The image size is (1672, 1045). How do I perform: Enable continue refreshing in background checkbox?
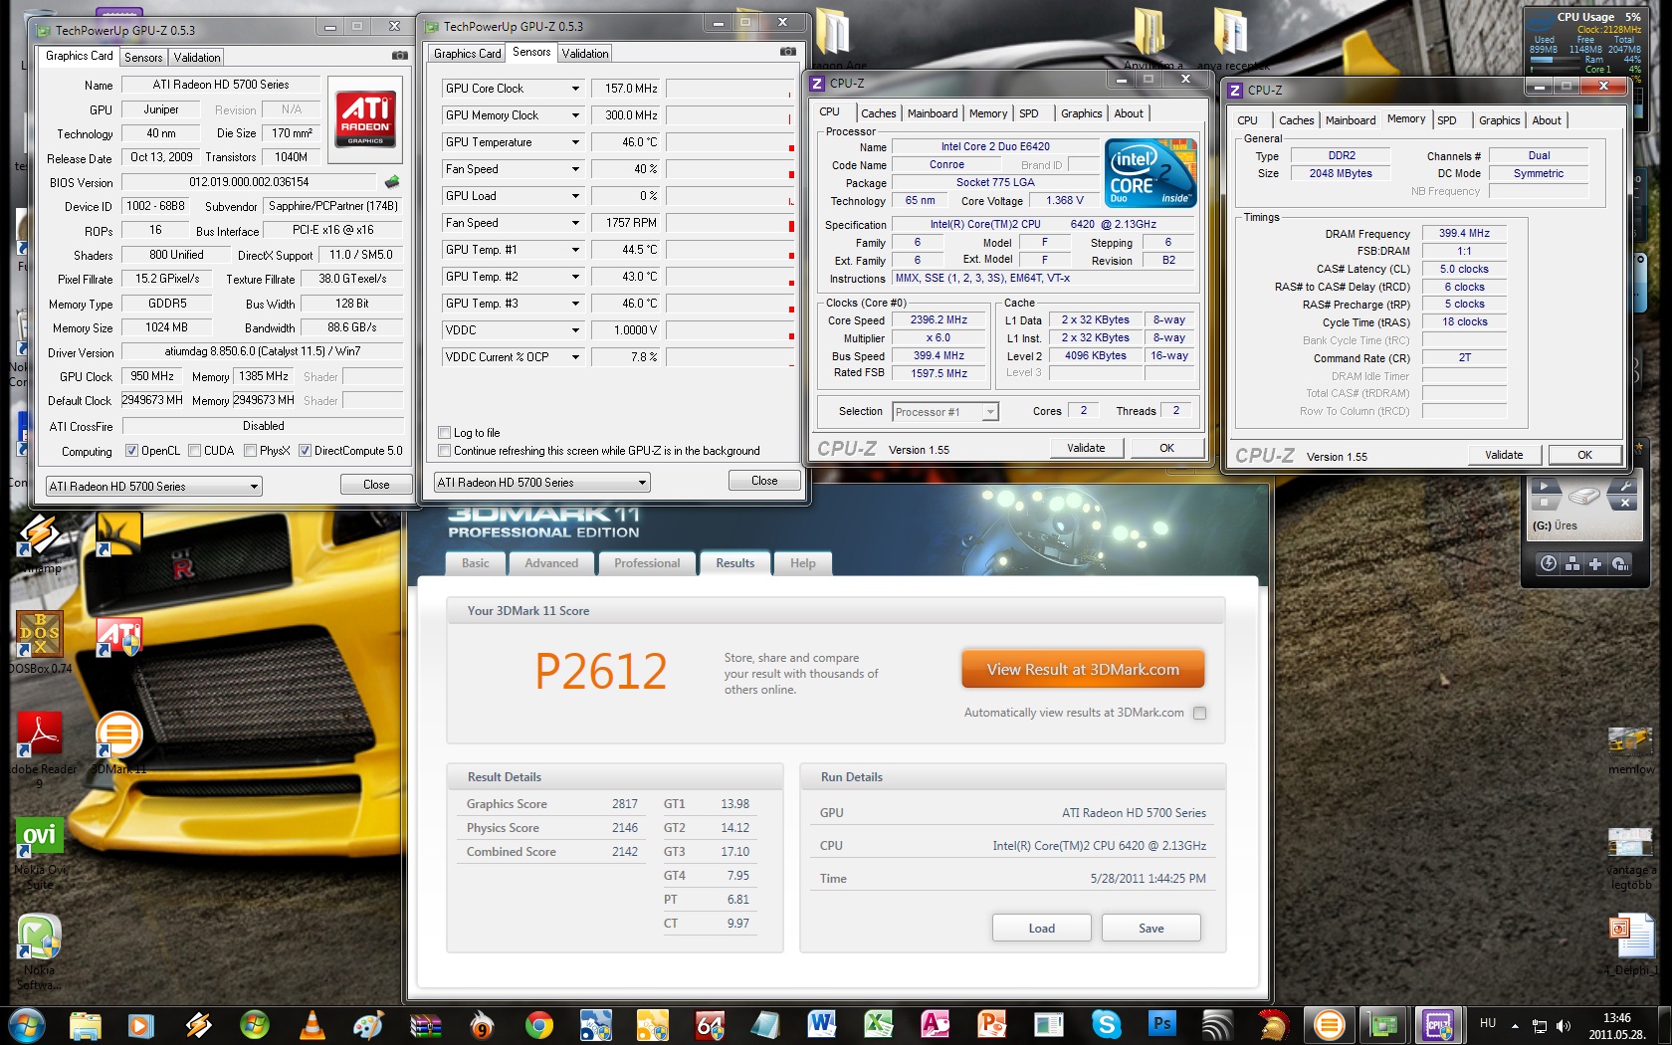[x=444, y=451]
